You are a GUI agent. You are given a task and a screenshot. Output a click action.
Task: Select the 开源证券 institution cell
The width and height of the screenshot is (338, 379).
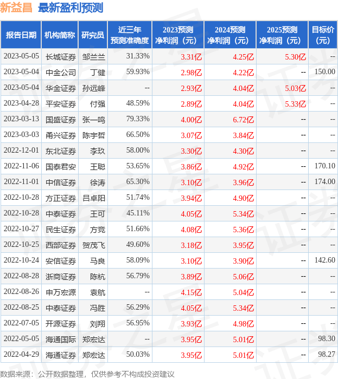pyautogui.click(x=61, y=324)
